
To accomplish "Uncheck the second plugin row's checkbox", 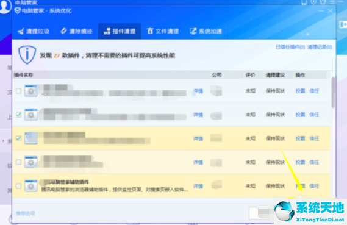I will tap(18, 115).
